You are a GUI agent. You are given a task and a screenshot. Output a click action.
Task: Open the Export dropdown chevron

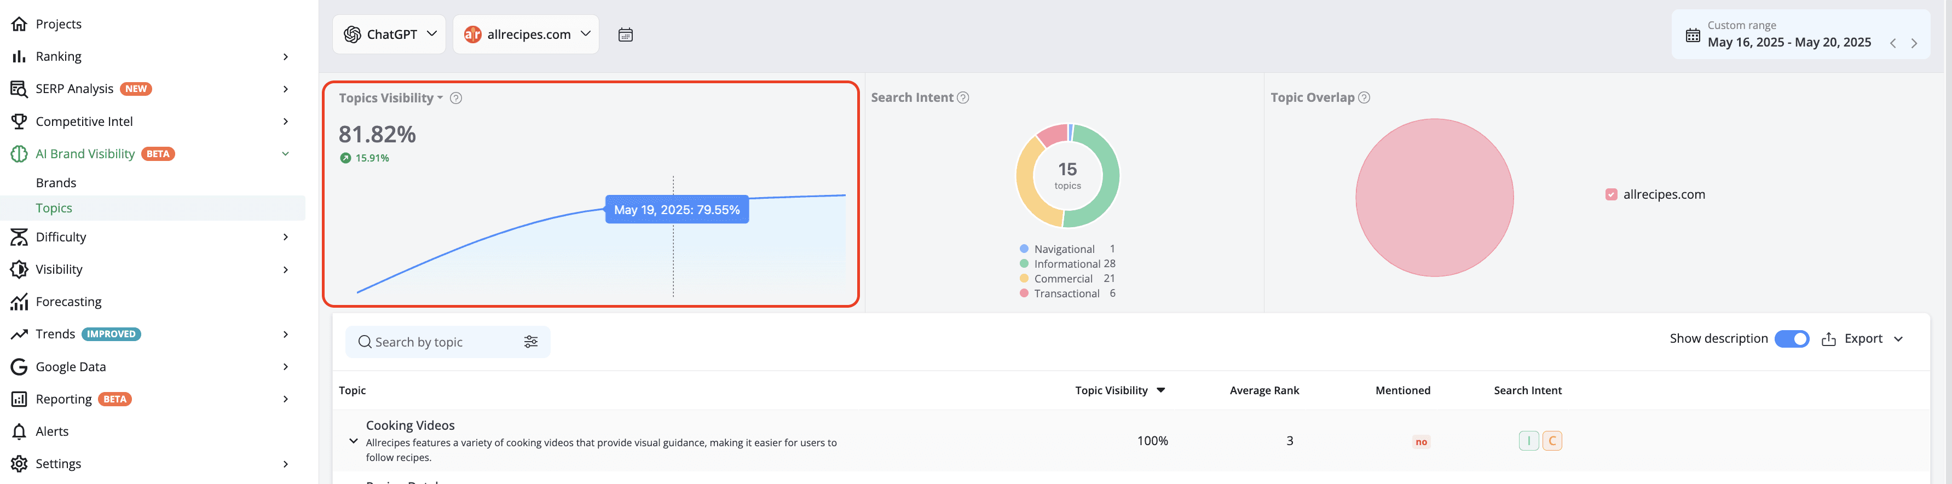(1898, 338)
